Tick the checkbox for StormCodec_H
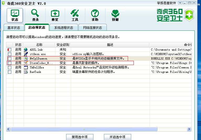This screenshot has width=201, height=140. tap(10, 63)
